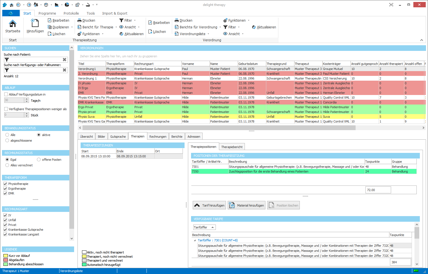Click the Material hinzufügen button
428x274 pixels.
247,205
